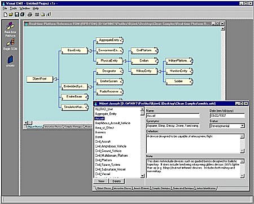
Task: Select the SimulationMan... node
Action: (75, 107)
